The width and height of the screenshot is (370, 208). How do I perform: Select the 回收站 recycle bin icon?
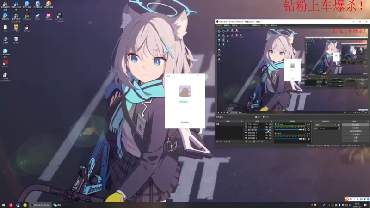click(x=16, y=40)
